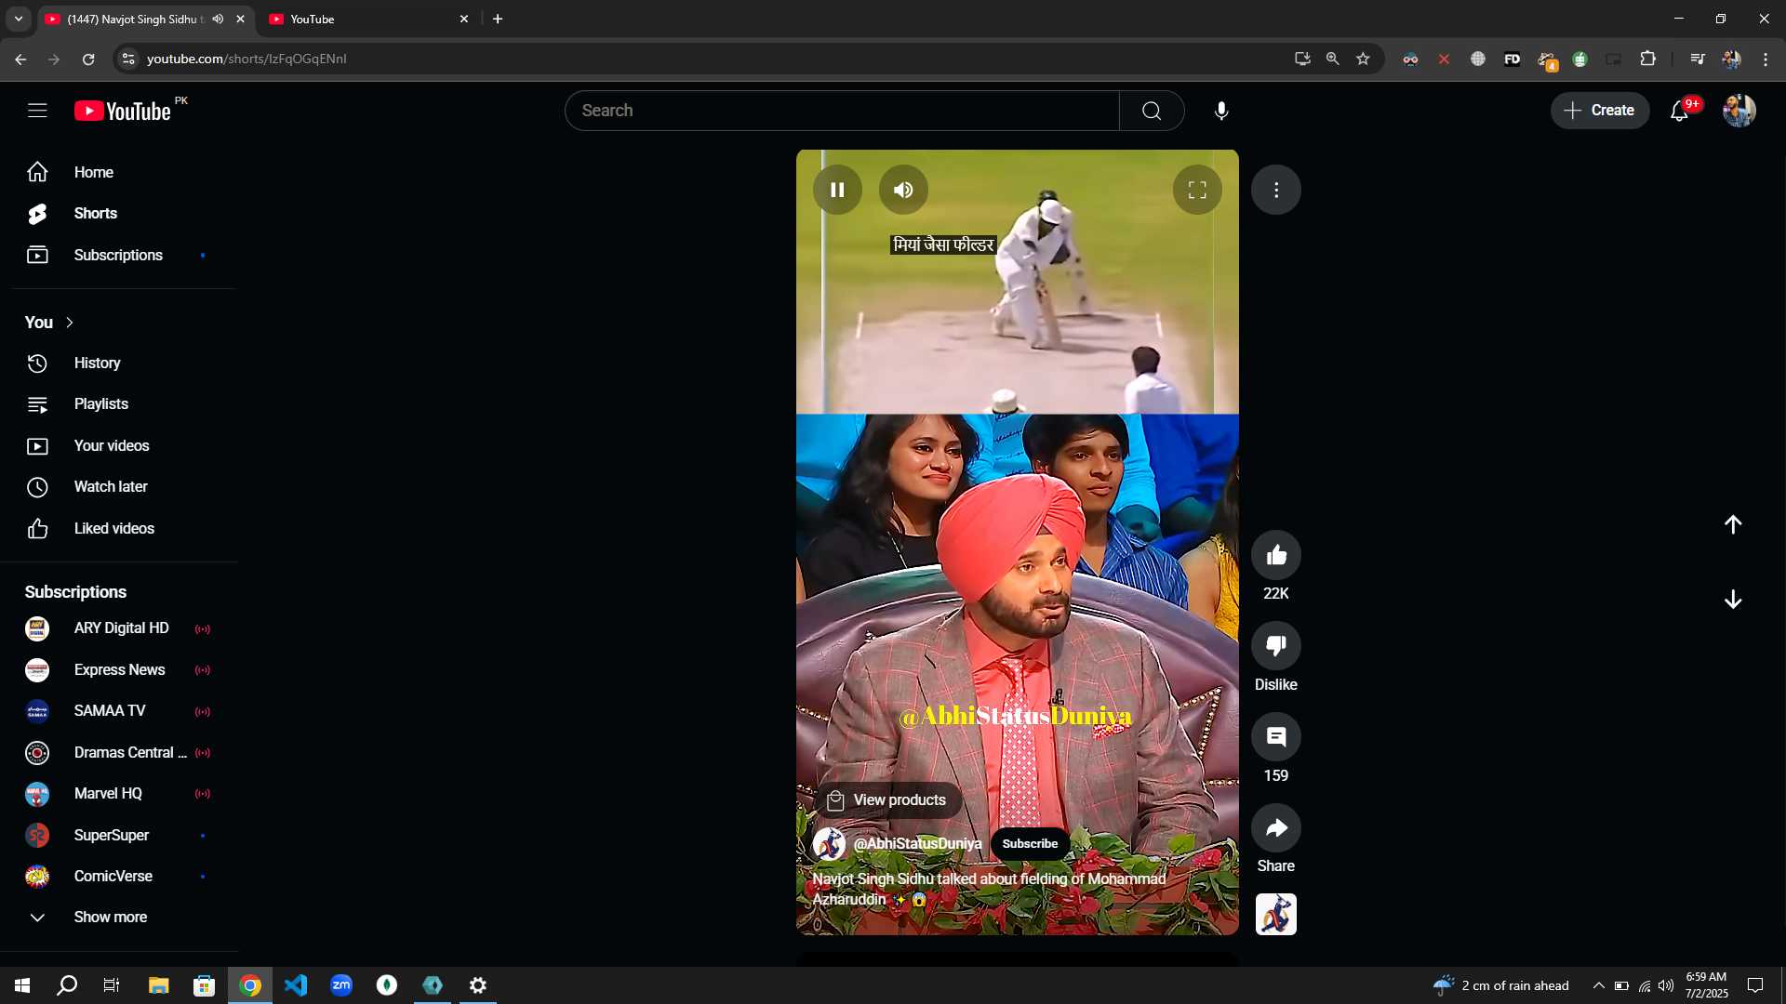Expand the You section chevron

[x=70, y=323]
